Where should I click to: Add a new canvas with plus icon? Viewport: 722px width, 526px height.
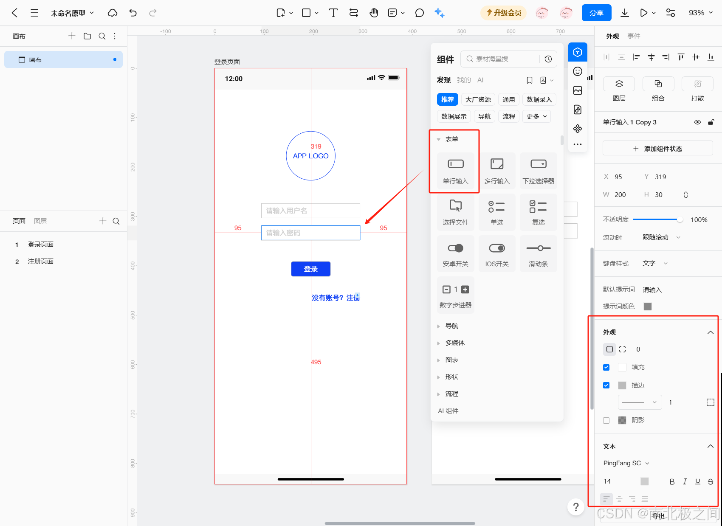[72, 36]
